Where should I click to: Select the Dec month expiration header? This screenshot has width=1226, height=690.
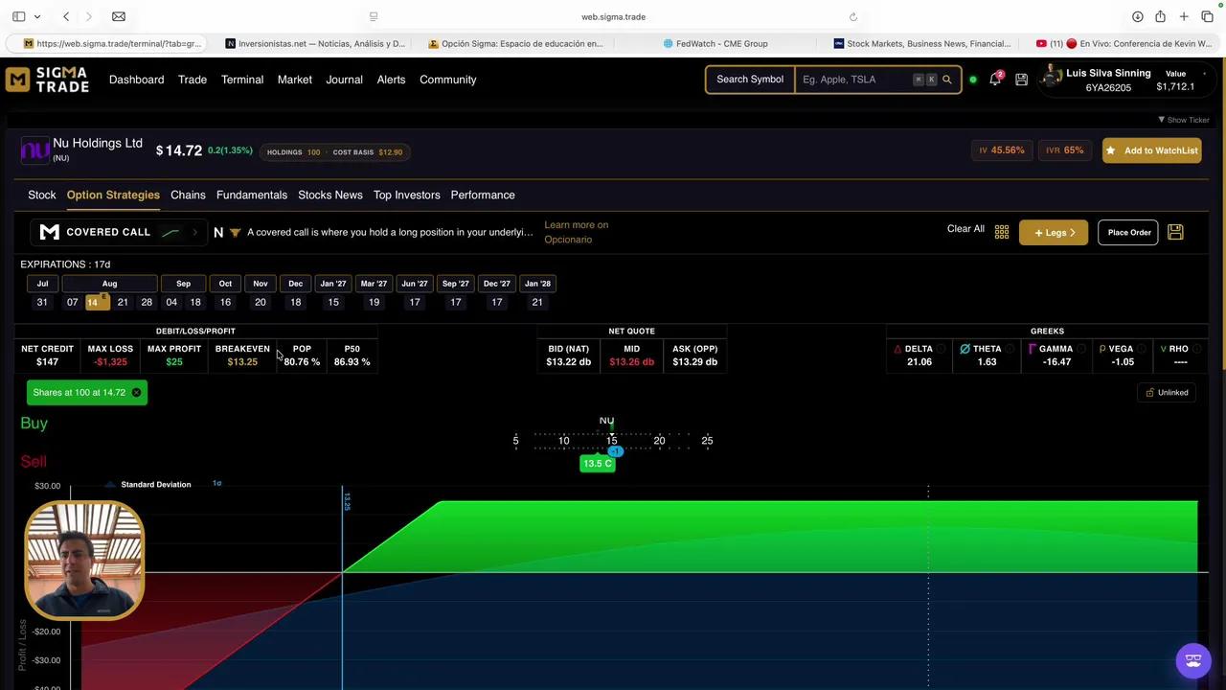click(295, 284)
